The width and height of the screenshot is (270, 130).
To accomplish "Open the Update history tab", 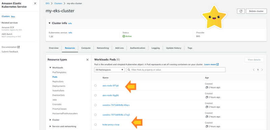I will tap(173, 48).
